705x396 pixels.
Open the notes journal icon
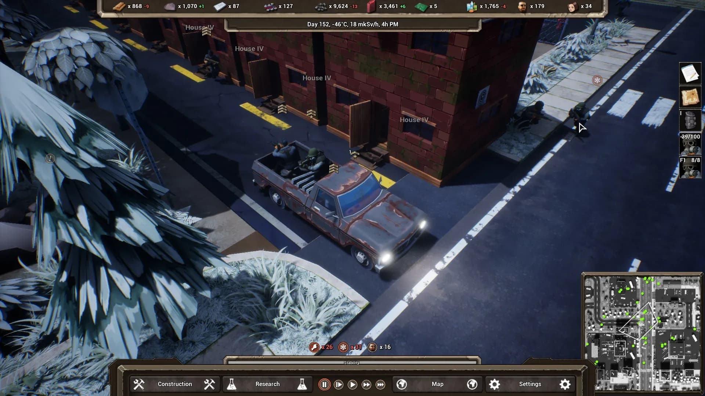[x=690, y=73]
